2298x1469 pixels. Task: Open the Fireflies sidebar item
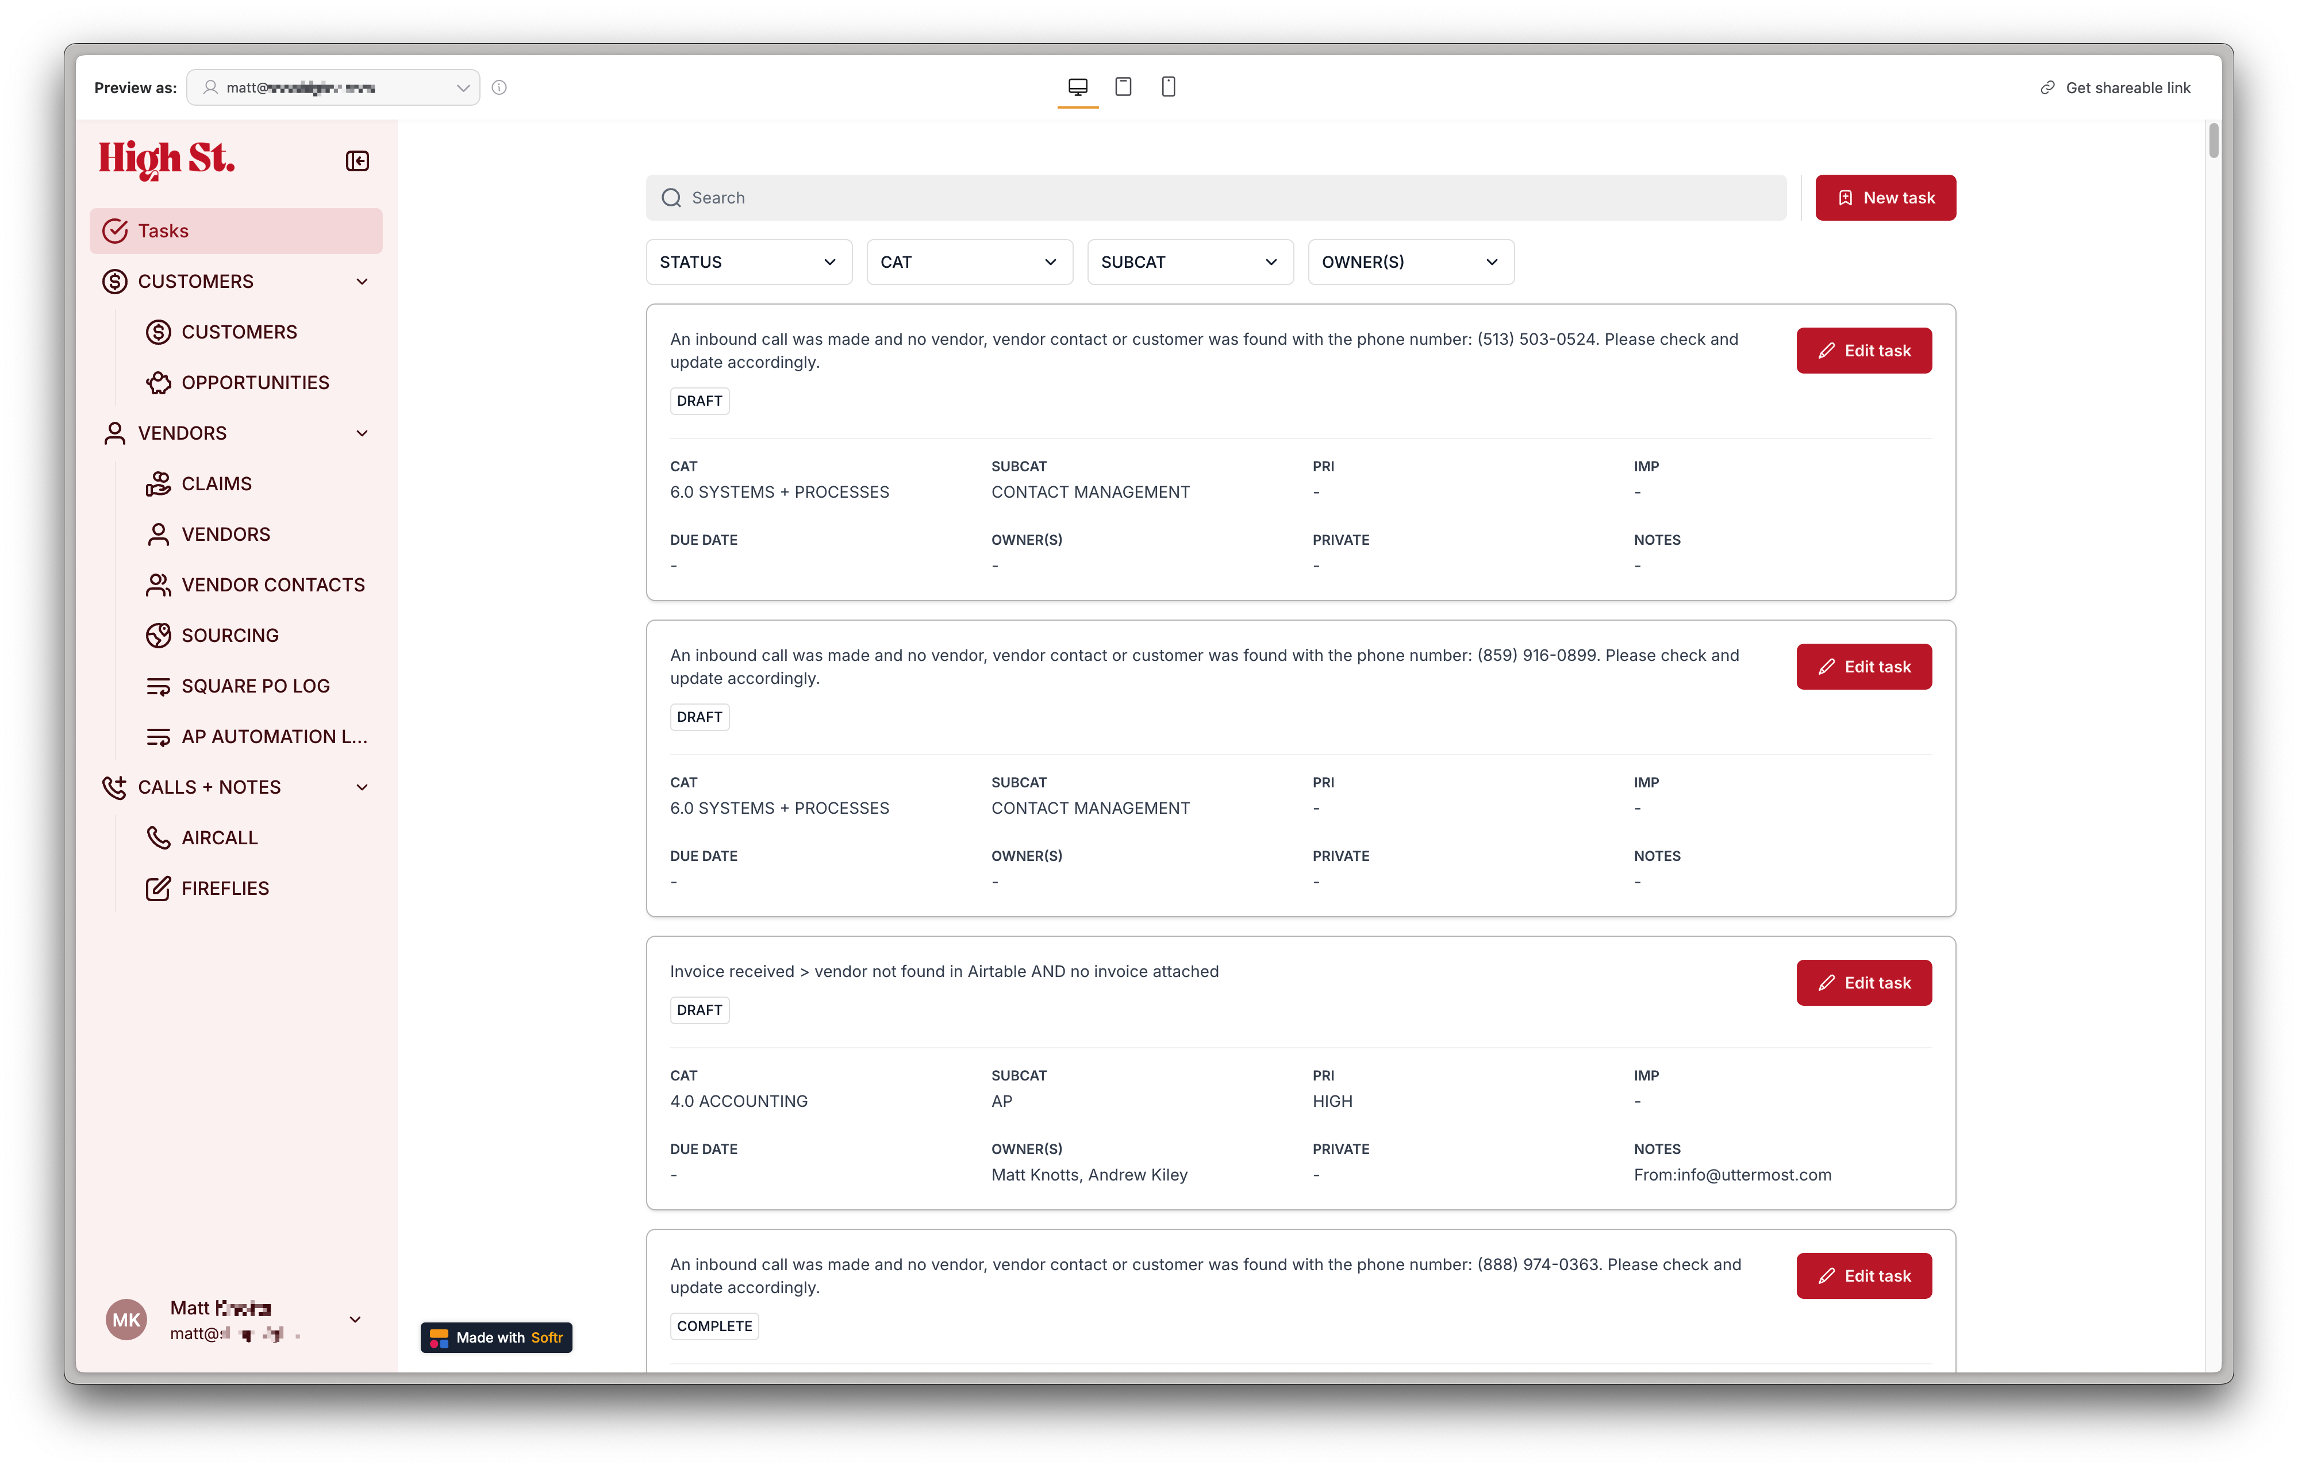coord(225,889)
